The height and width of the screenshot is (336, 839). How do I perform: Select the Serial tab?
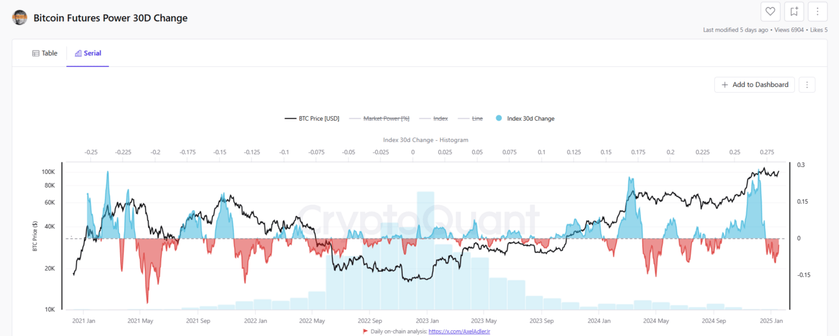coord(88,53)
